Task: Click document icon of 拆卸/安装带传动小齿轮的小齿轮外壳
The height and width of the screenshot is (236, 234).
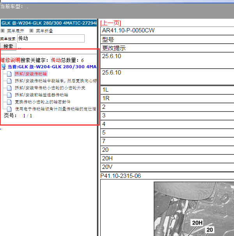Action: (x=9, y=88)
